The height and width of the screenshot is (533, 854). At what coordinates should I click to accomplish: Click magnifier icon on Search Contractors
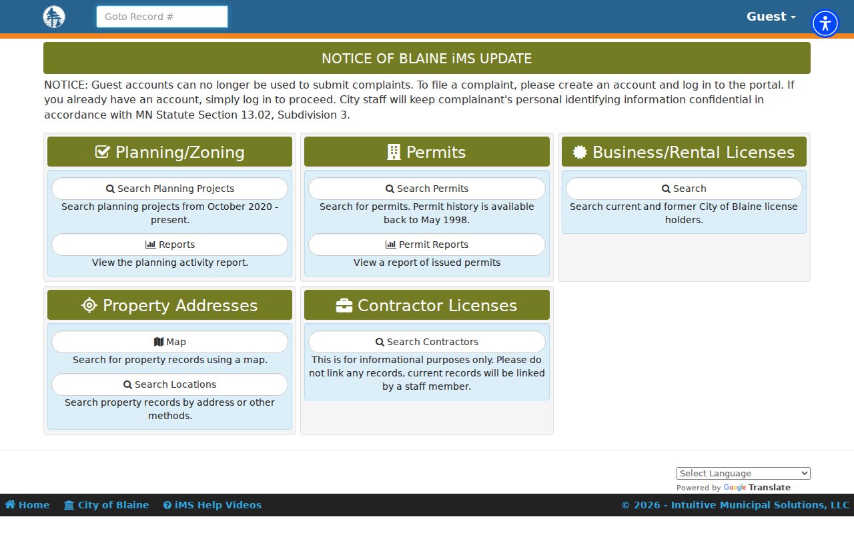[380, 342]
